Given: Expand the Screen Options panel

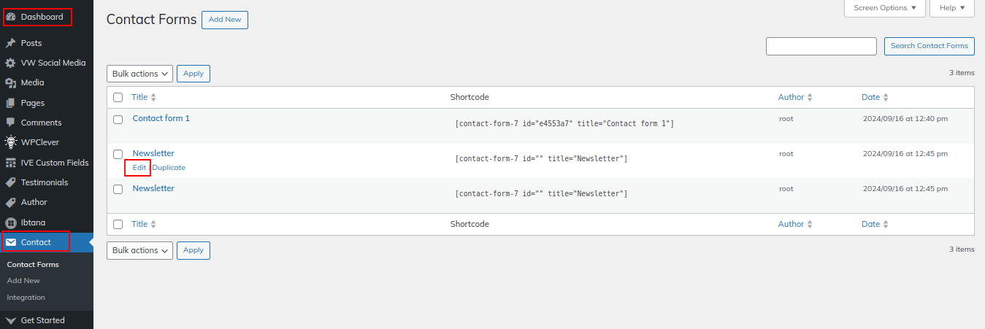Looking at the screenshot, I should (884, 8).
